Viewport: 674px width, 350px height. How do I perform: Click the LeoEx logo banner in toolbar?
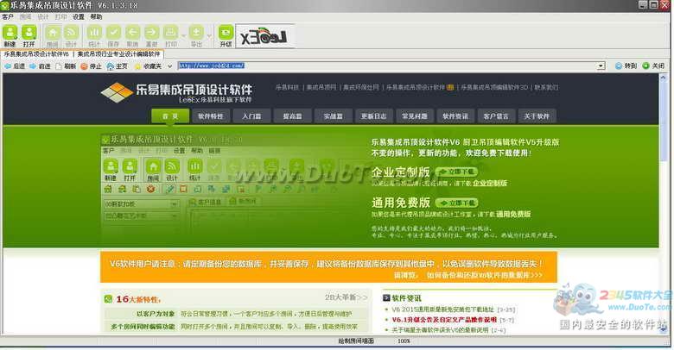click(264, 36)
